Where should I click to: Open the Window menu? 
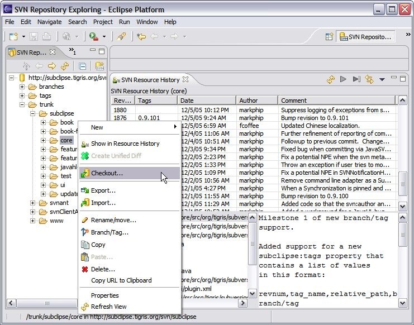[147, 22]
